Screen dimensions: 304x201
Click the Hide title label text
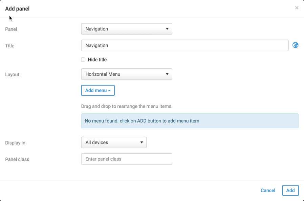97,60
